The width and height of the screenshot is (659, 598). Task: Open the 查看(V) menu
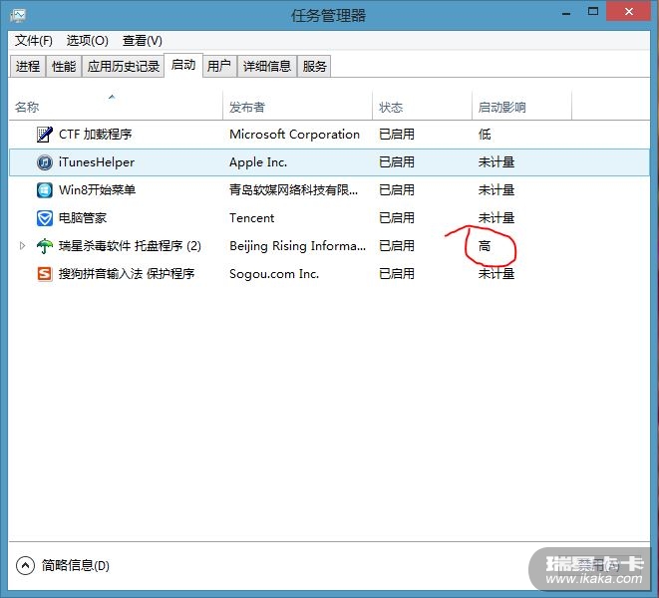142,41
